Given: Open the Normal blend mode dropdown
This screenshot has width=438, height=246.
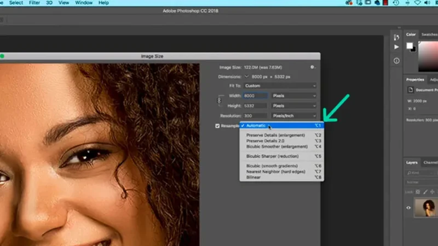Looking at the screenshot, I should point(421,182).
